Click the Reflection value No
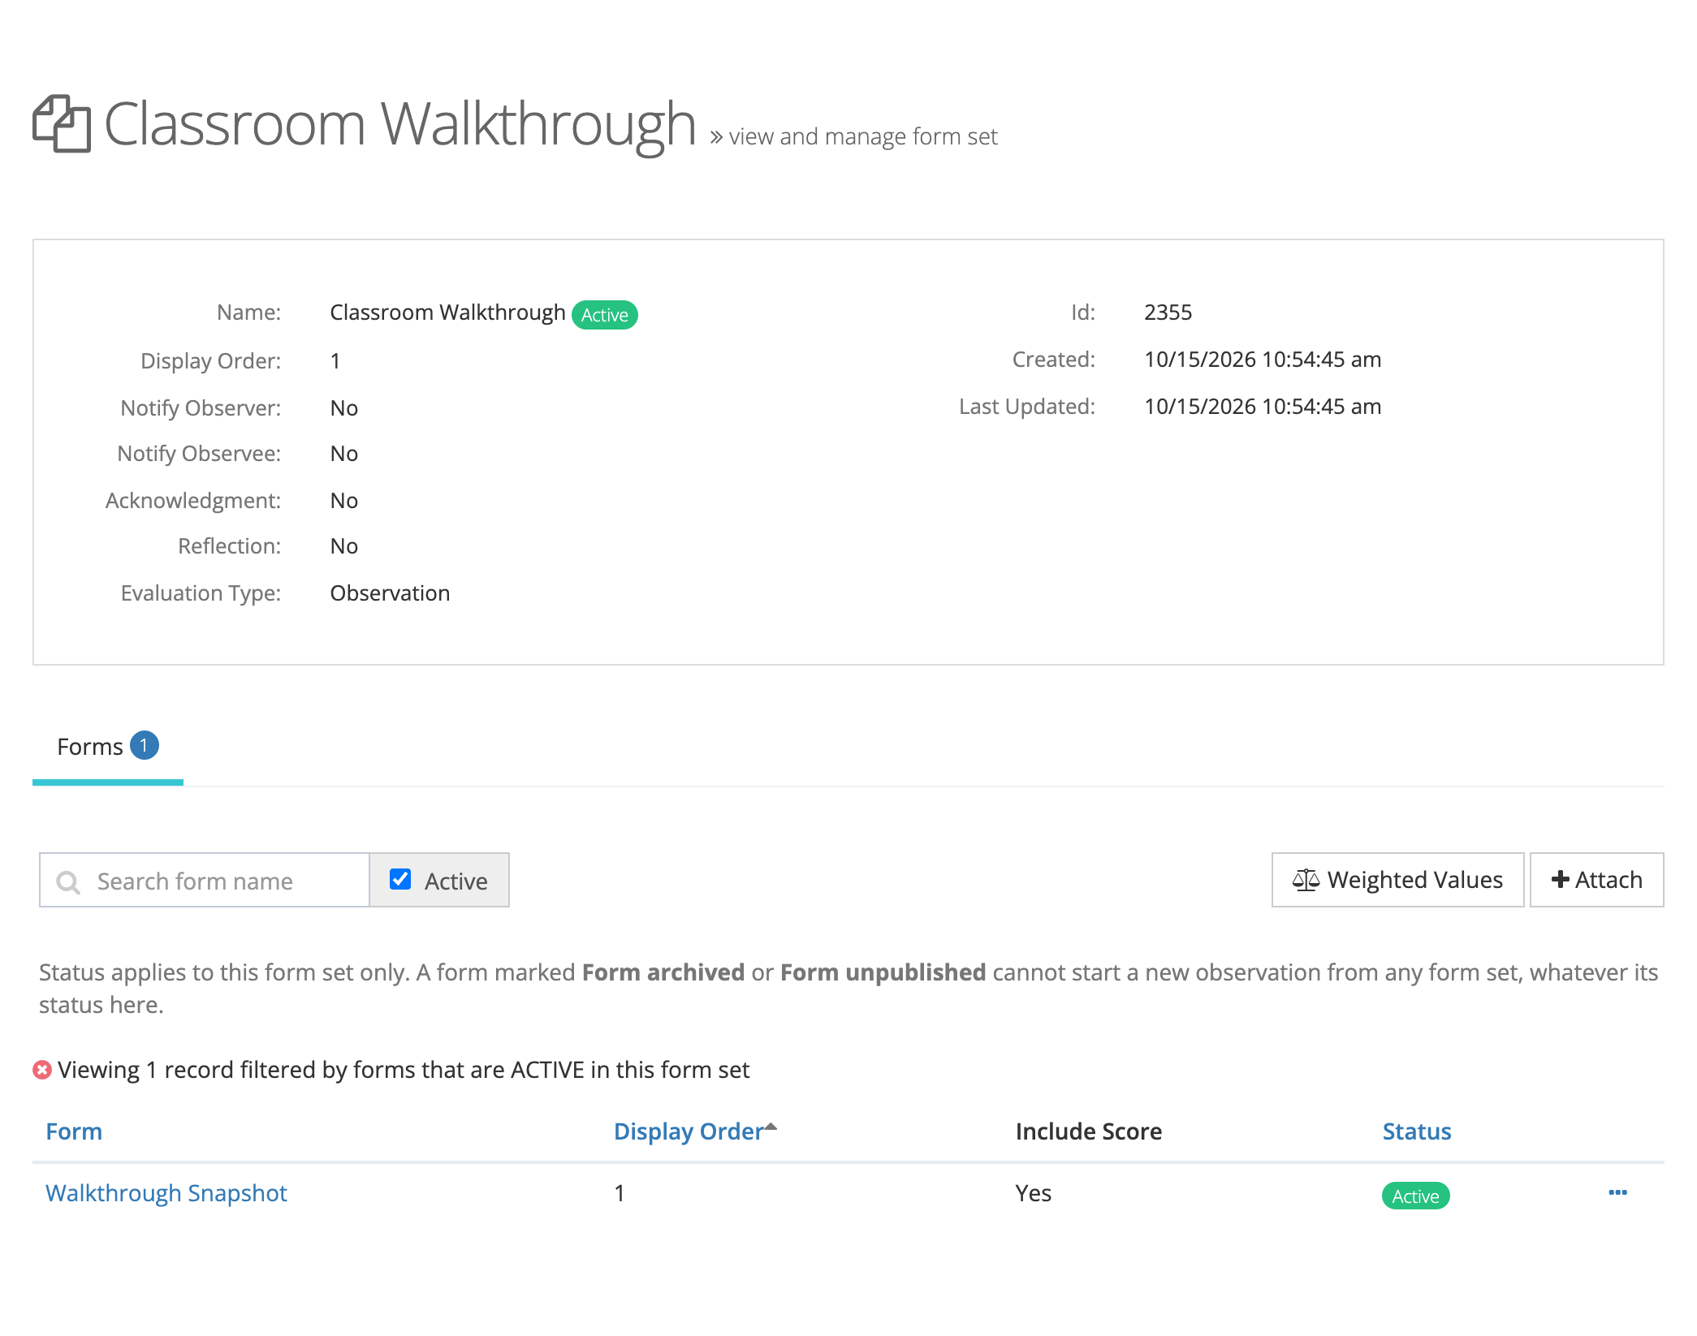Viewport: 1697px width, 1336px height. (344, 546)
